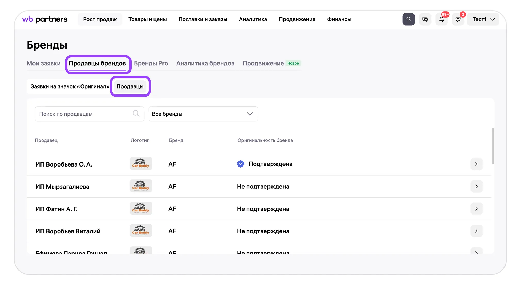
Task: Click the table vertical scrollbar
Action: click(493, 146)
